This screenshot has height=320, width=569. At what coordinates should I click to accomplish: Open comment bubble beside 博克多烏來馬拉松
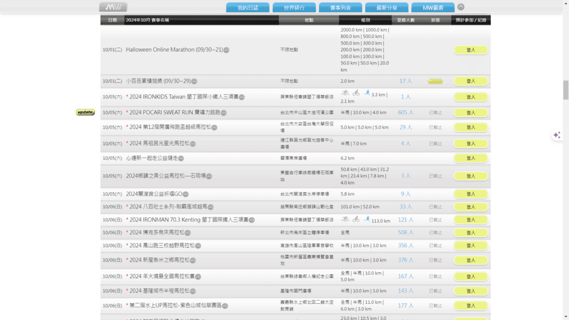coord(188,233)
